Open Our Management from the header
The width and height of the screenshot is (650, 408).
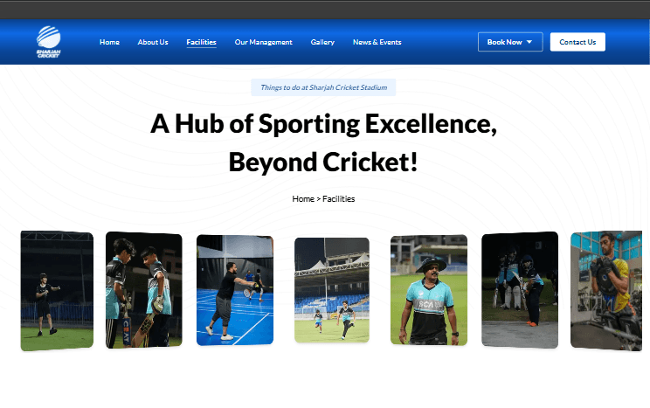(263, 42)
